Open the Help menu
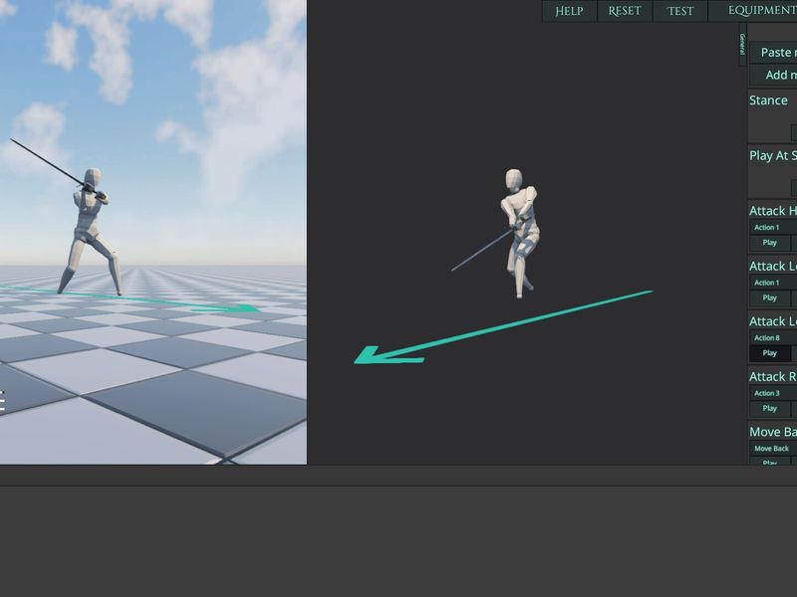 (569, 11)
